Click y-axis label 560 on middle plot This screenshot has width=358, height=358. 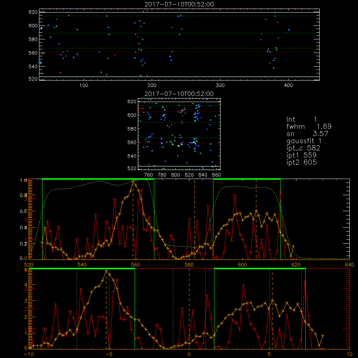coord(132,142)
